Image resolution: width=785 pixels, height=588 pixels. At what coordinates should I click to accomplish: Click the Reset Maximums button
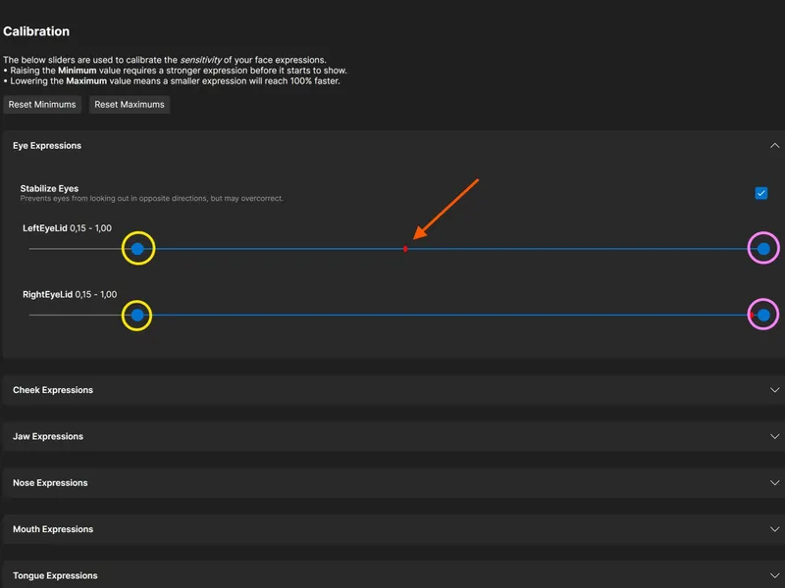[x=129, y=104]
